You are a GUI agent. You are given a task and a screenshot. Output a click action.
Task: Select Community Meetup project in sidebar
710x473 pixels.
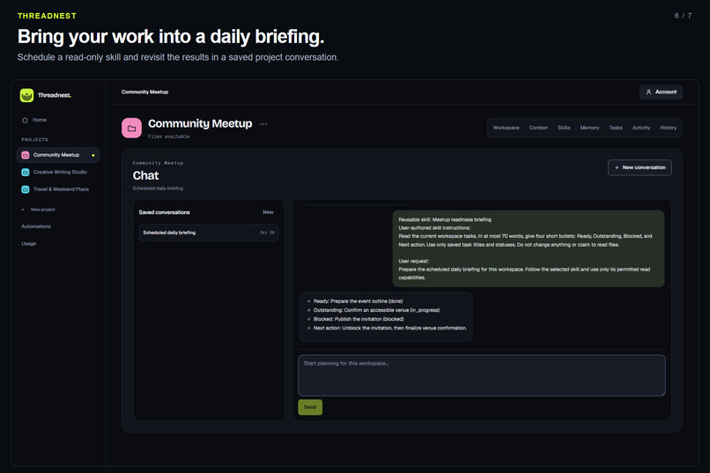(x=58, y=155)
